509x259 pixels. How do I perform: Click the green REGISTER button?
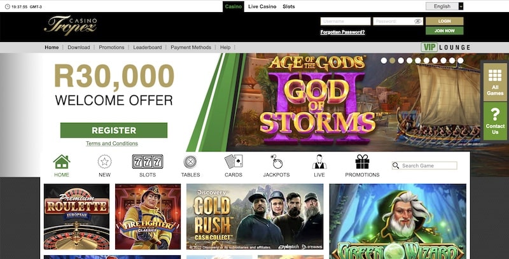(114, 130)
